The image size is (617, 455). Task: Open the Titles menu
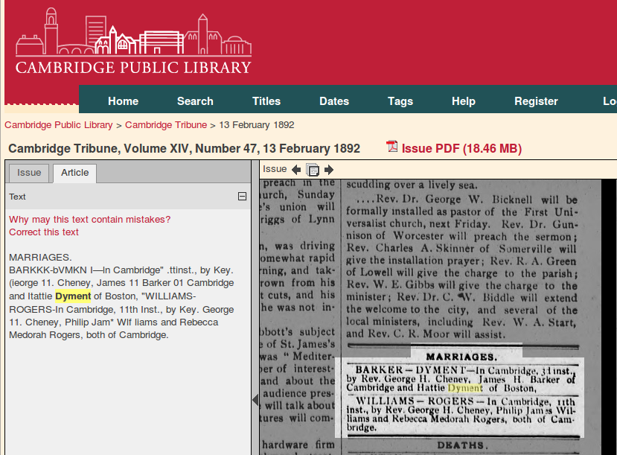pyautogui.click(x=266, y=101)
